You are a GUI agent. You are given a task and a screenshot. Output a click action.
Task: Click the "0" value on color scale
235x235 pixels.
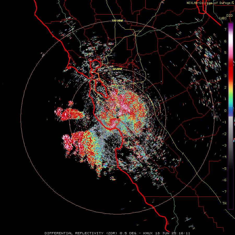(x=225, y=111)
